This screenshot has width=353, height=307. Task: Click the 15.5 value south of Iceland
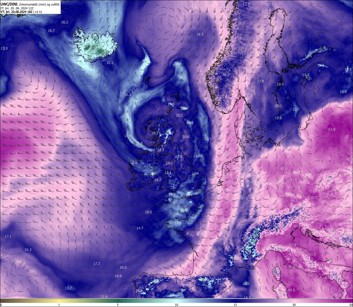pos(110,63)
